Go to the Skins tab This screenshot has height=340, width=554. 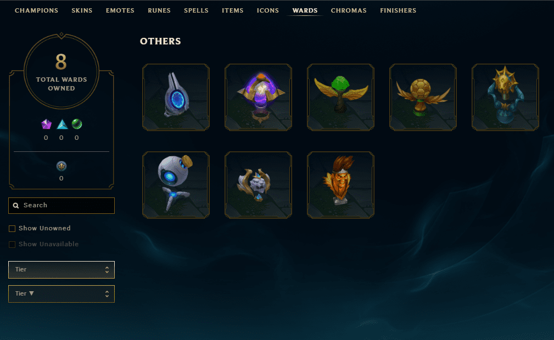click(x=82, y=10)
